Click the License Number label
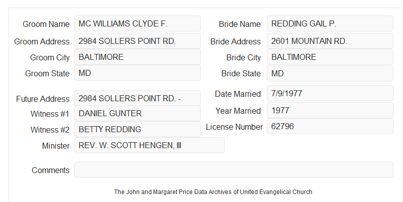The height and width of the screenshot is (202, 403). [x=234, y=127]
